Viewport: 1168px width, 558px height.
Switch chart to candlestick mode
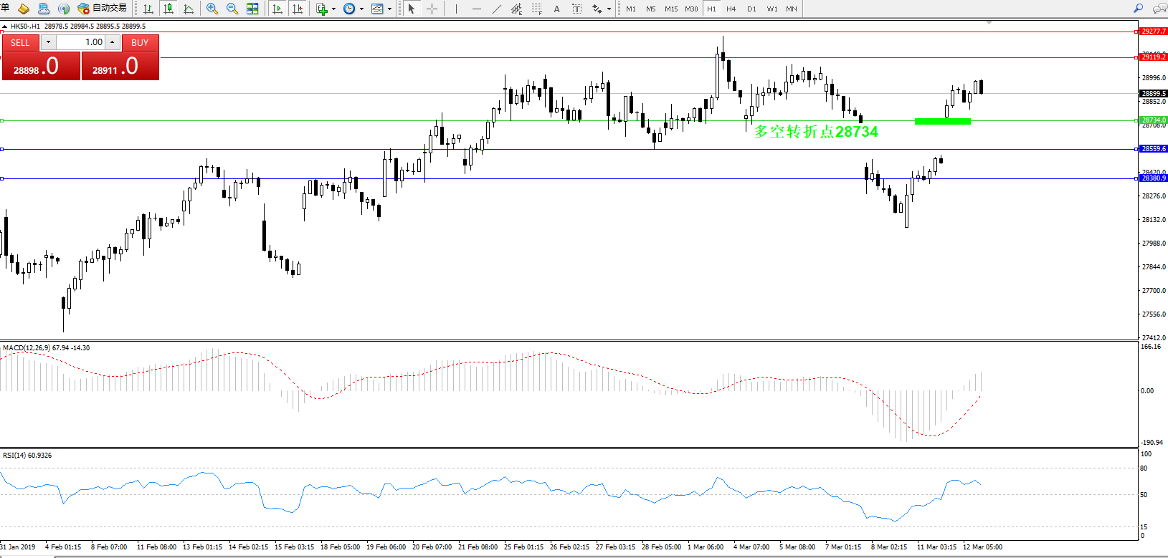point(168,9)
